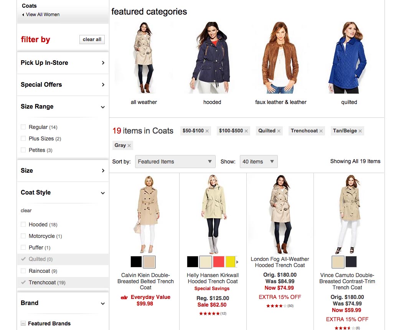Go back via View All Women link
Screen dimensions: 396x330
42,15
